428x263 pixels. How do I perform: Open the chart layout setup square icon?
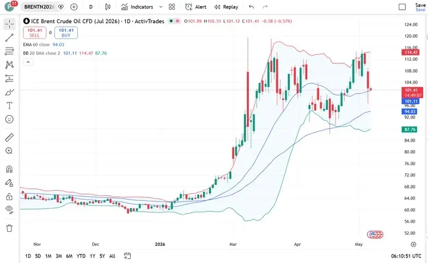[x=402, y=7]
